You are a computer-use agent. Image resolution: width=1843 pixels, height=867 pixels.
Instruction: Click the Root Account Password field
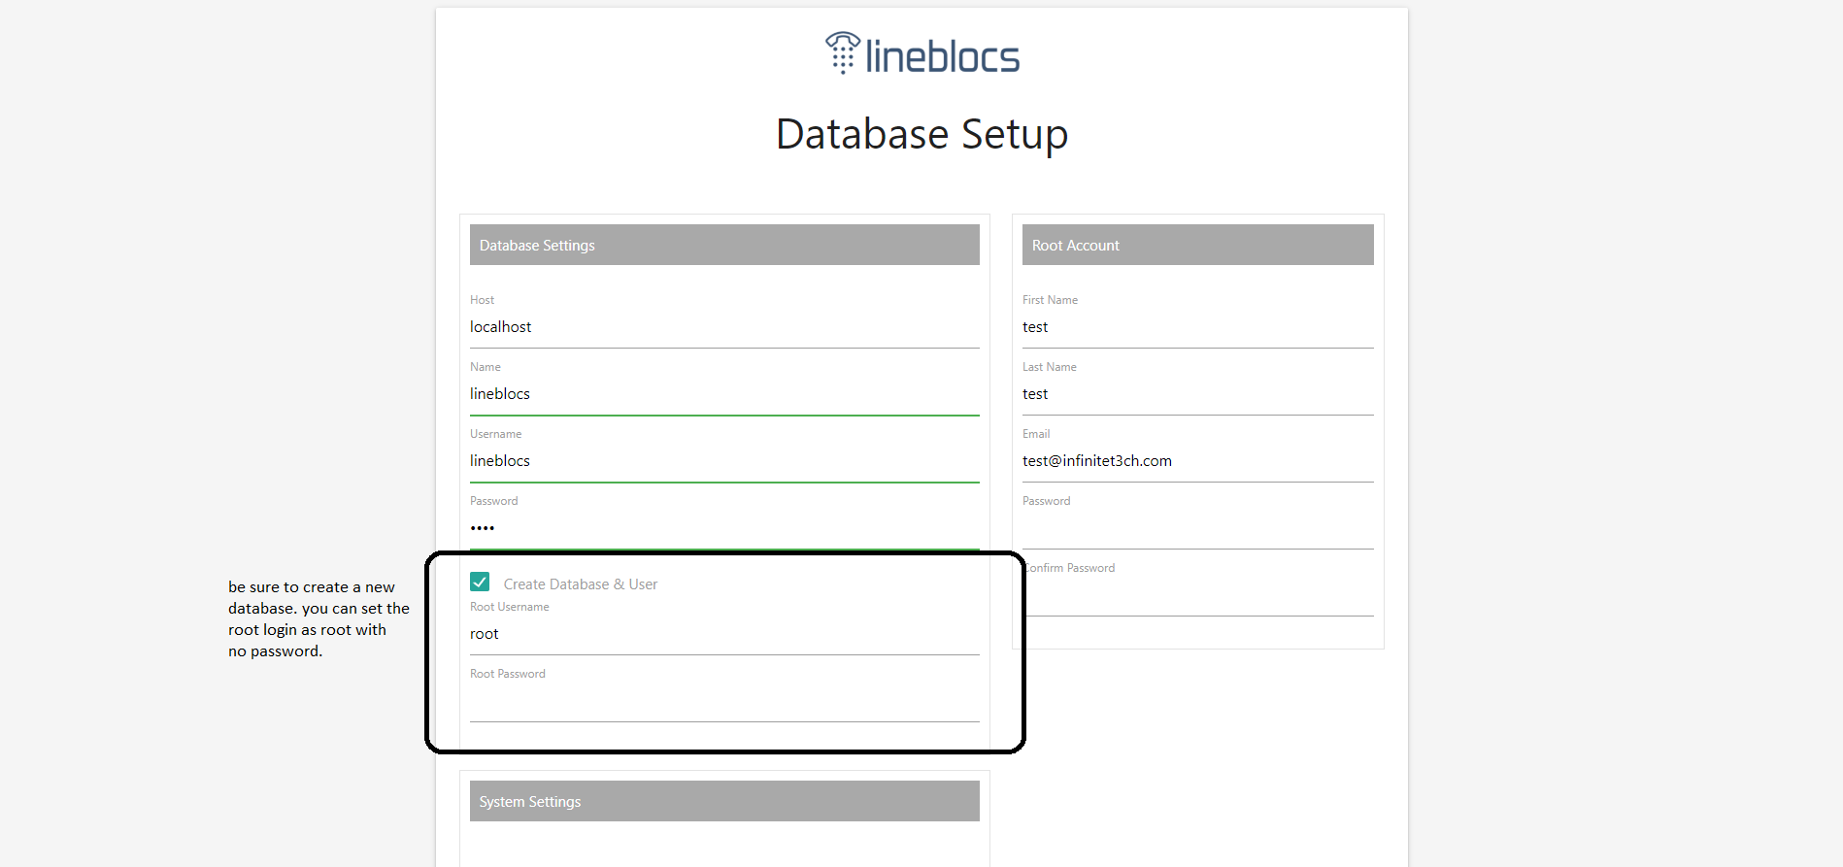[x=1197, y=528]
